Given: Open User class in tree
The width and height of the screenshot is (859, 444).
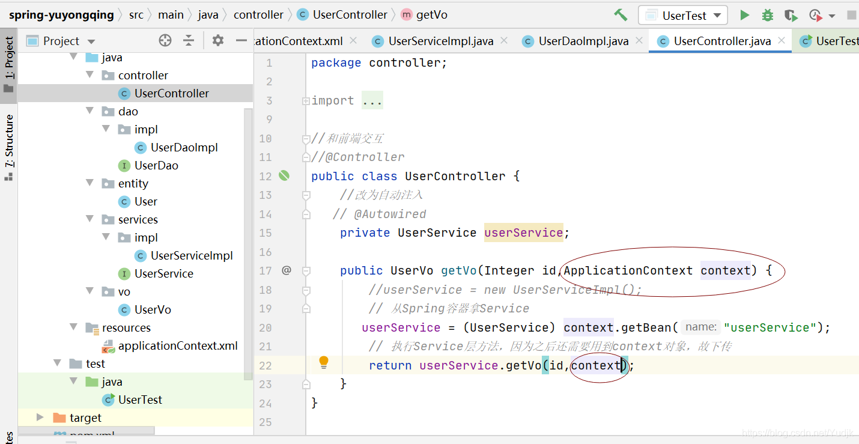Looking at the screenshot, I should pos(145,201).
